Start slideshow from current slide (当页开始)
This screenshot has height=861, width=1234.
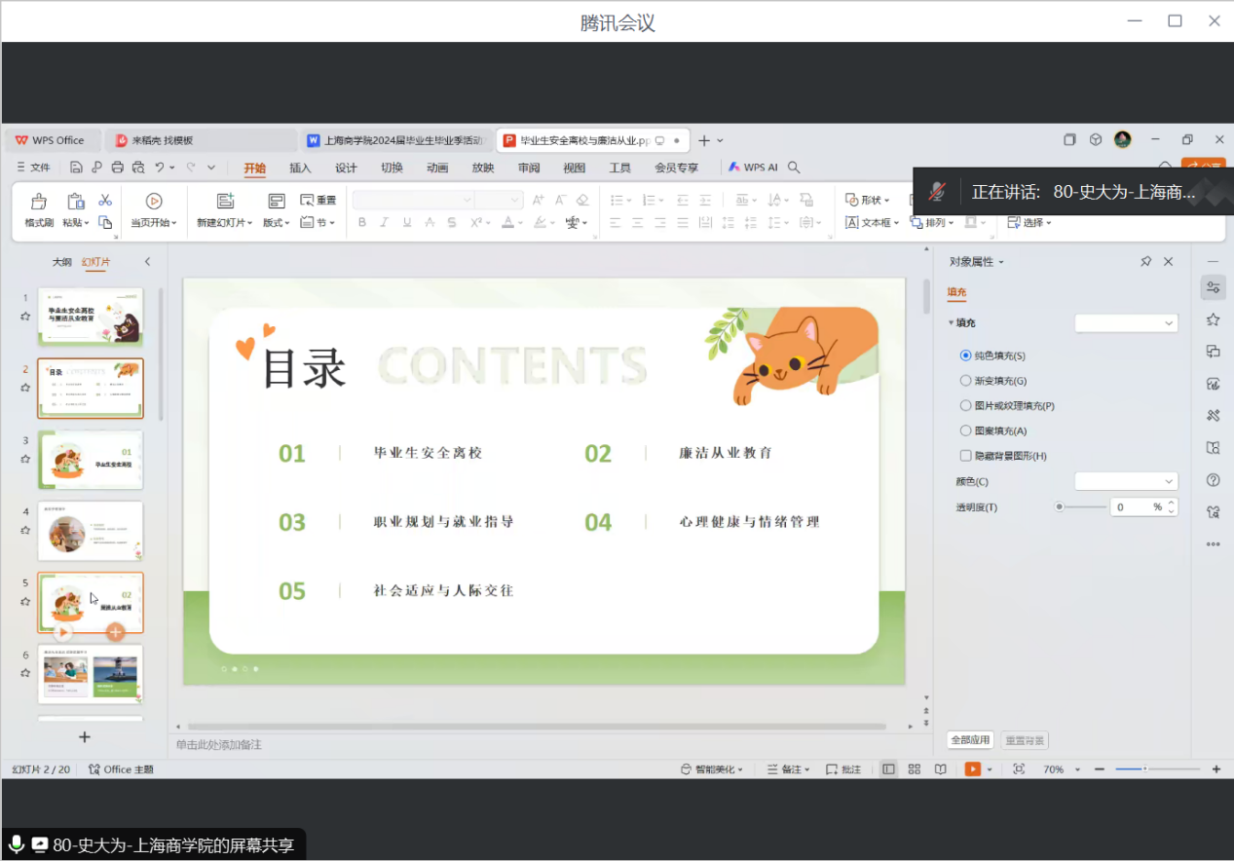click(154, 202)
